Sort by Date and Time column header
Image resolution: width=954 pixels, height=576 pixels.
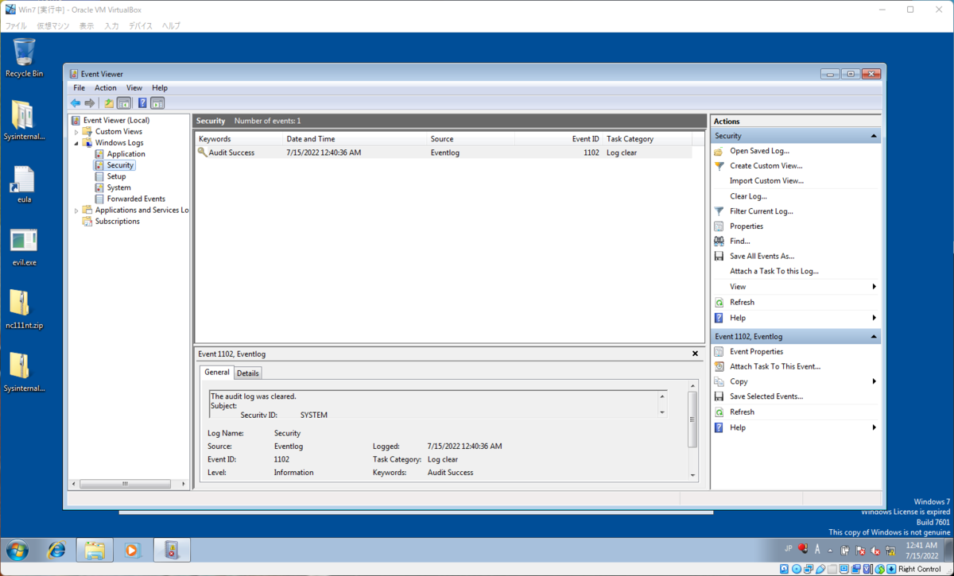(355, 139)
